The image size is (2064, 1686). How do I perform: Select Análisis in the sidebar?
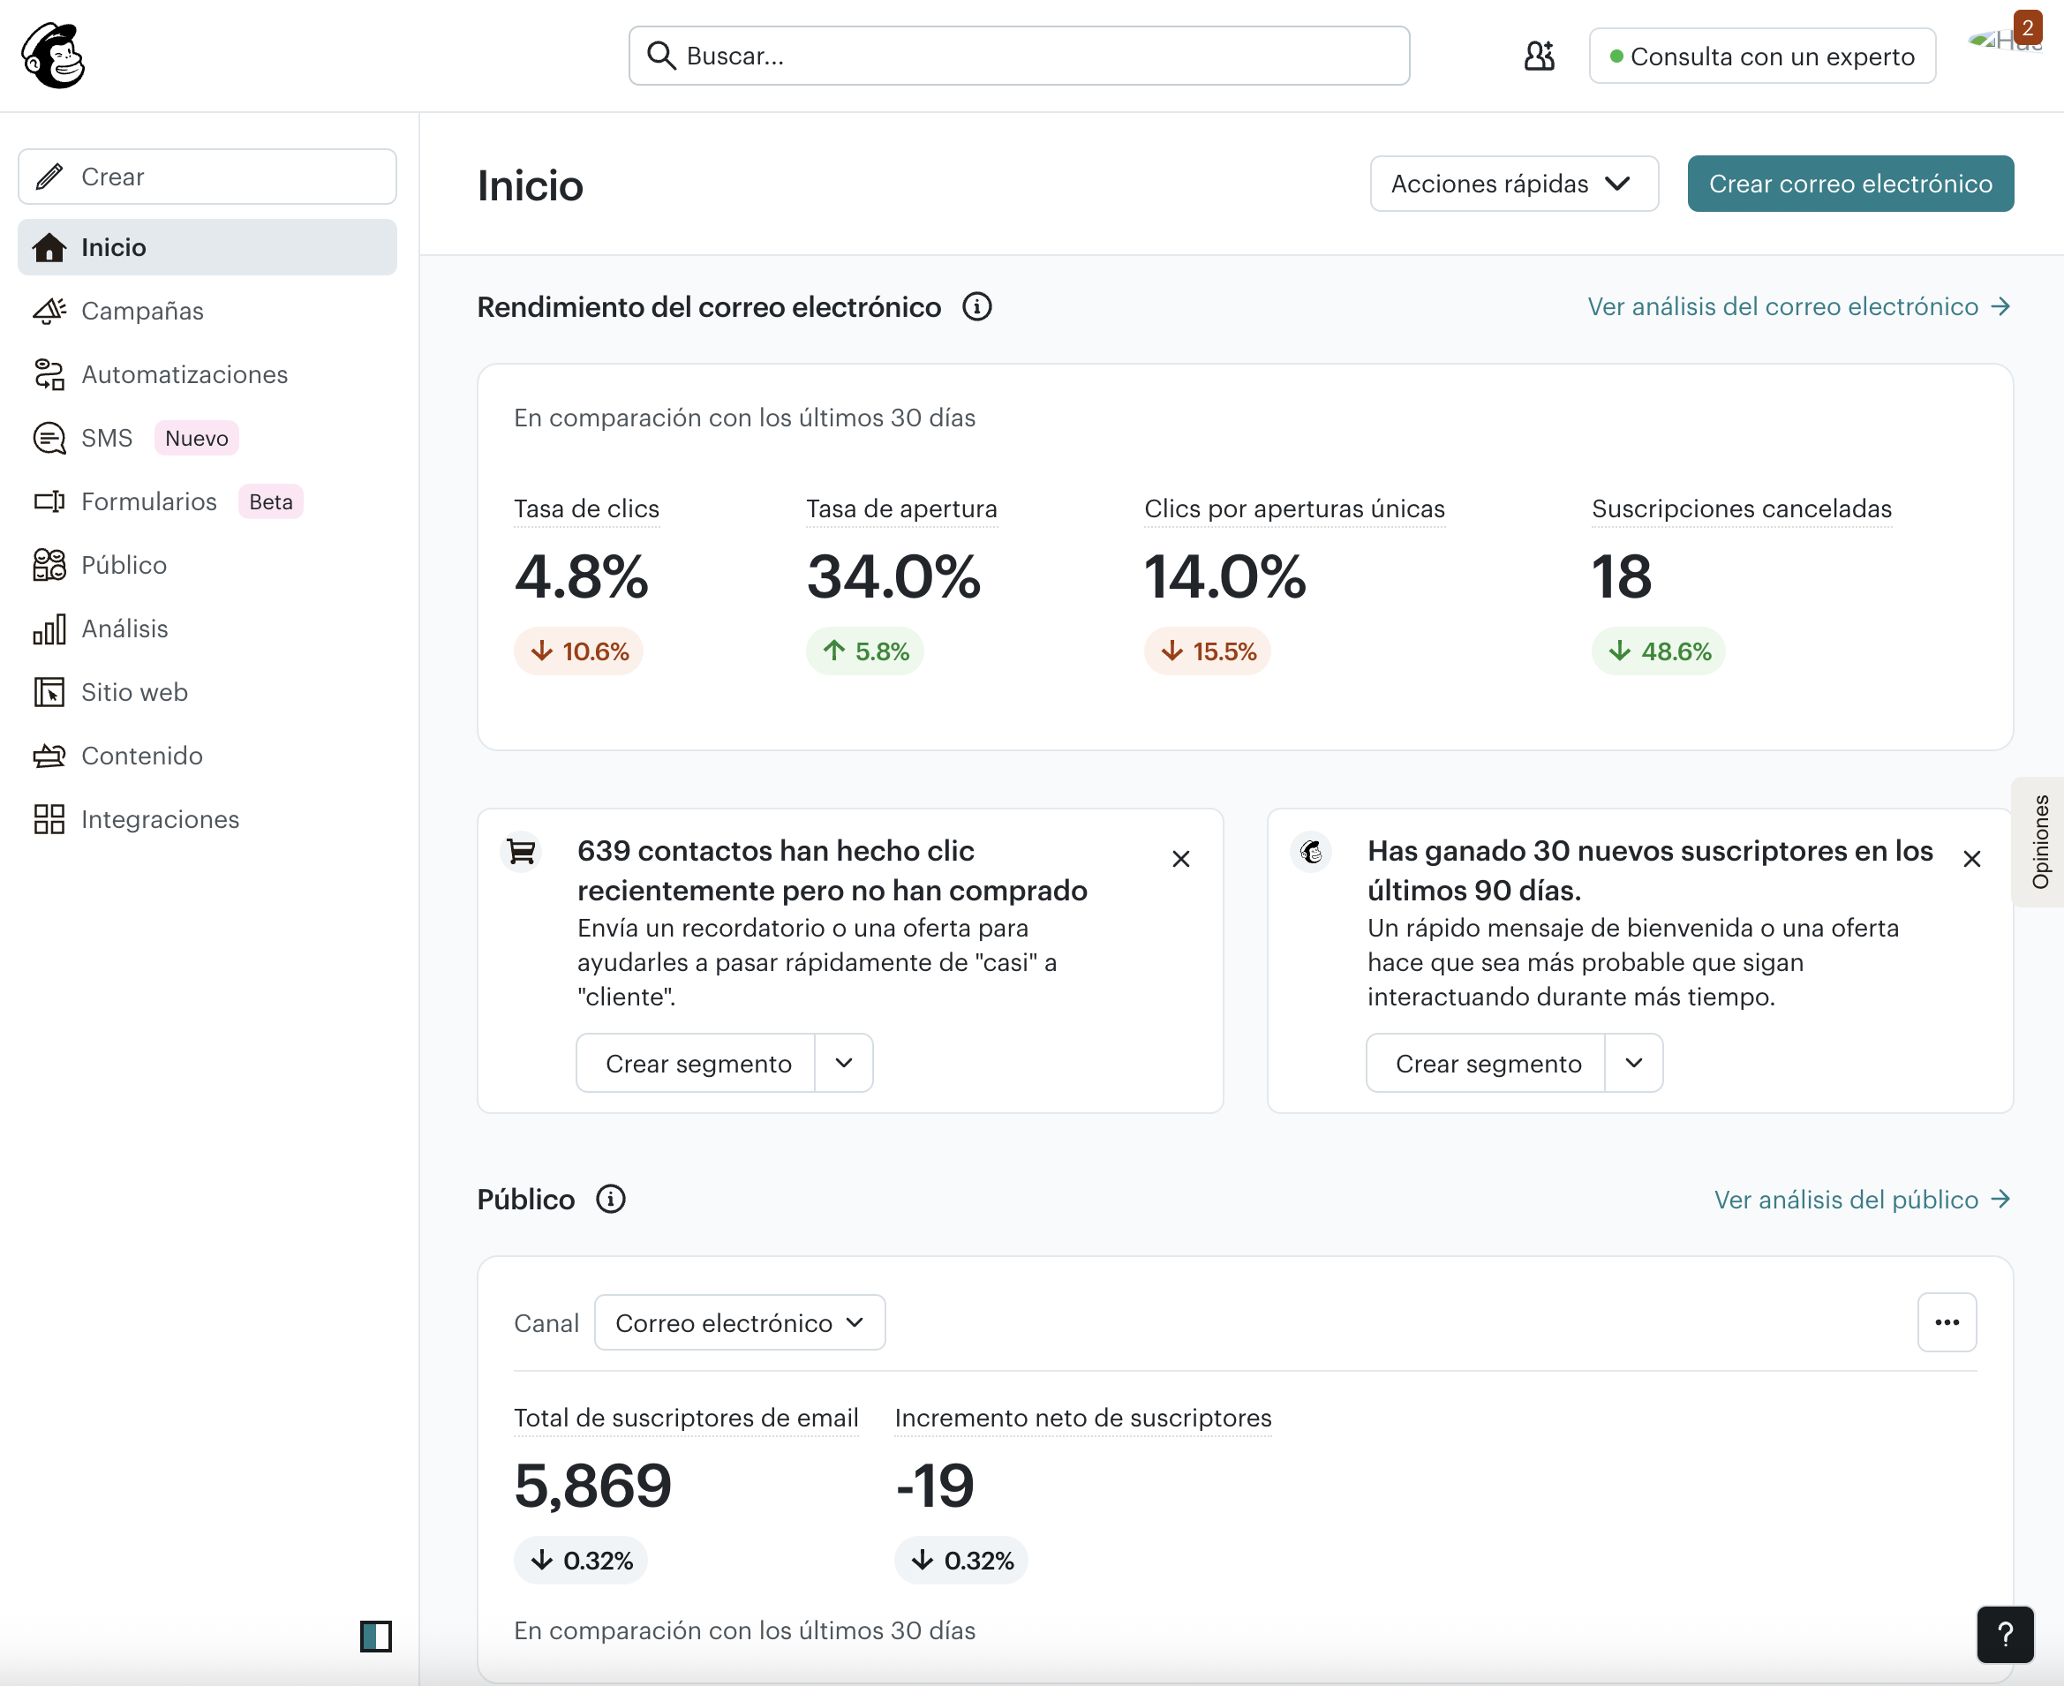tap(124, 629)
